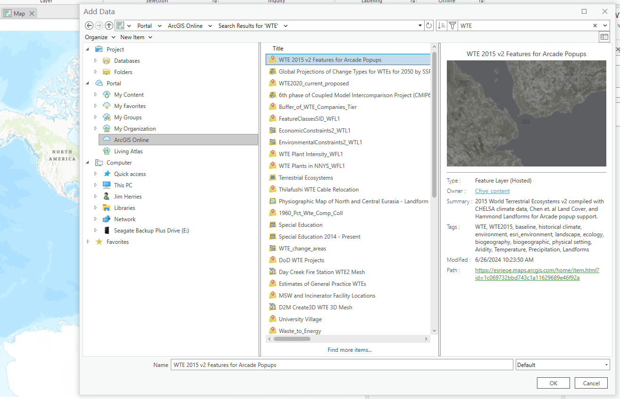This screenshot has height=399, width=620.
Task: Clear the WTE search using the X icon
Action: [x=595, y=25]
